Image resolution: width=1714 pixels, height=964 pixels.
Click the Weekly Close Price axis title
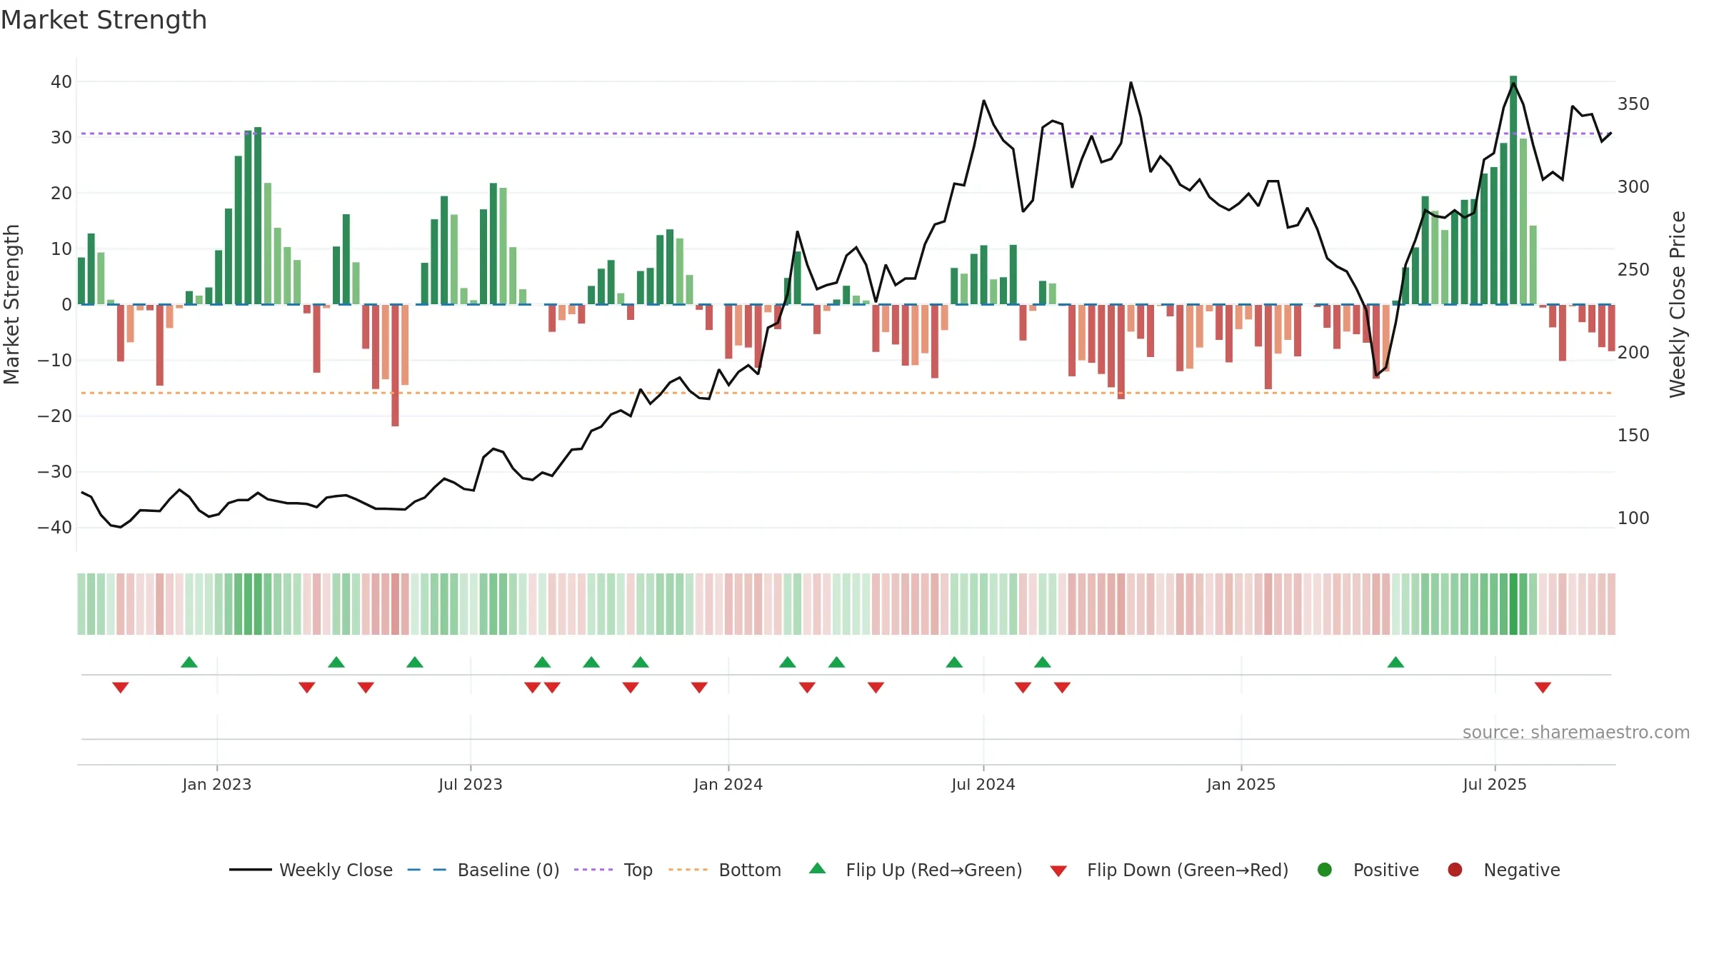click(1678, 304)
